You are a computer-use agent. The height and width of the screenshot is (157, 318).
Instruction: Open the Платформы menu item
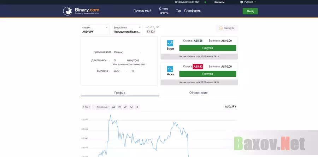193,11
